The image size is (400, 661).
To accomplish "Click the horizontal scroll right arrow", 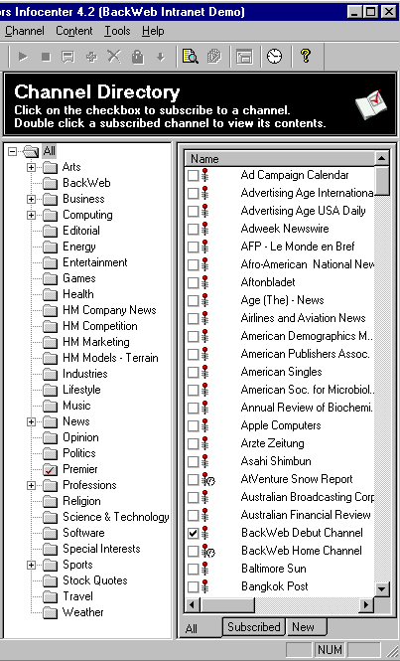I will pyautogui.click(x=366, y=605).
